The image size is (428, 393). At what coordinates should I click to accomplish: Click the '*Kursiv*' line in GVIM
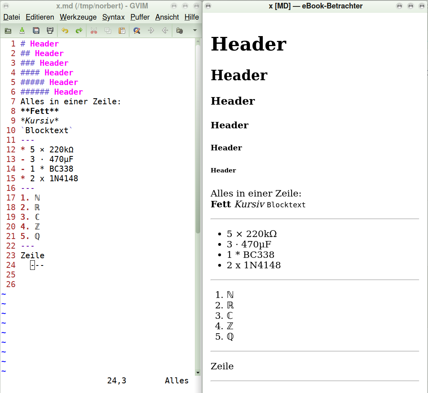point(40,121)
